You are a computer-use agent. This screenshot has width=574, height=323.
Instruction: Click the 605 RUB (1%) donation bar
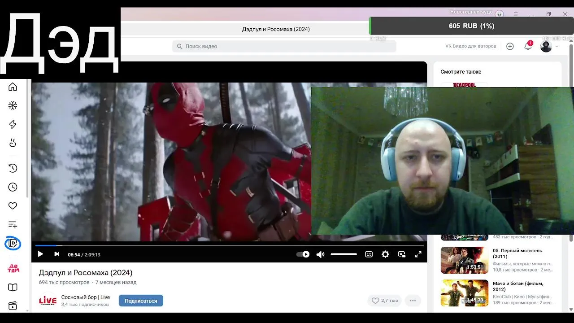point(471,26)
